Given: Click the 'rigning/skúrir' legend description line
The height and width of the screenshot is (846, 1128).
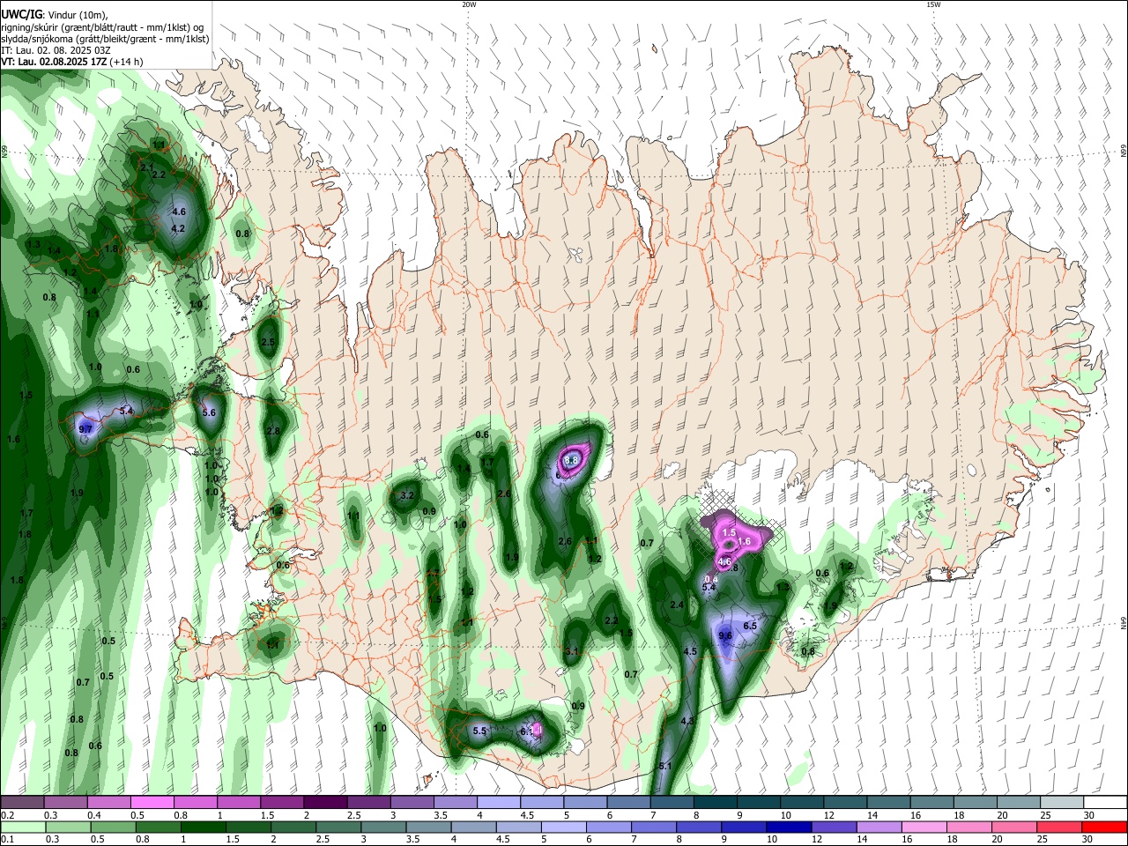Looking at the screenshot, I should (101, 26).
